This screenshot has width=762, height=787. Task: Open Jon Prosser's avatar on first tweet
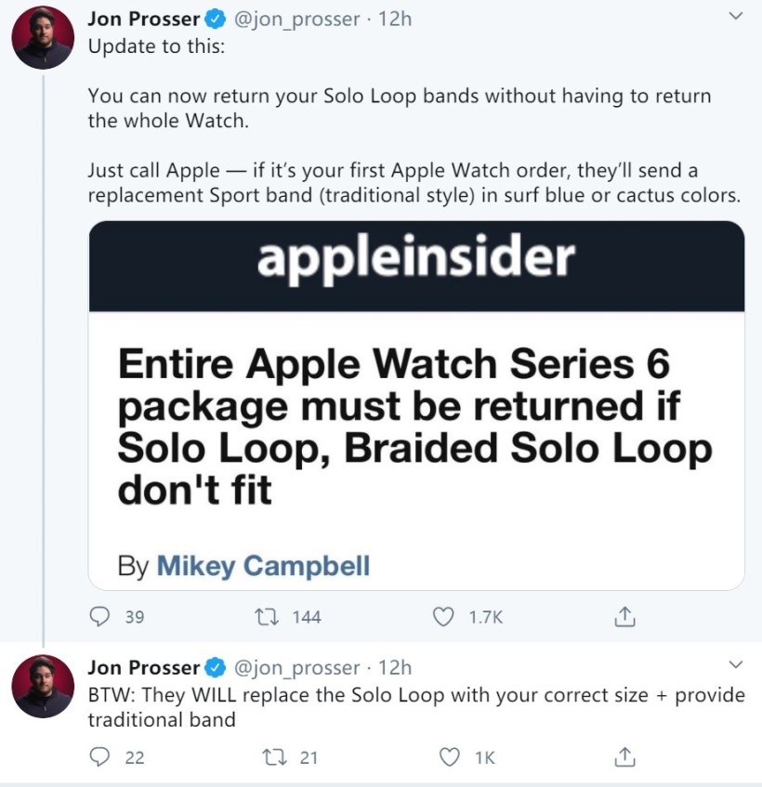[43, 37]
